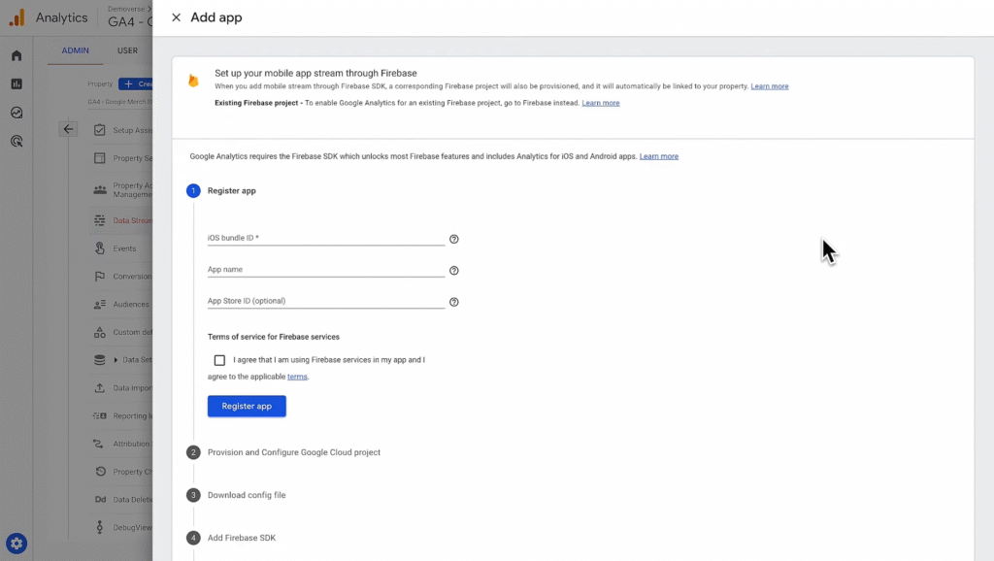Click the Data Settings database icon

100,360
